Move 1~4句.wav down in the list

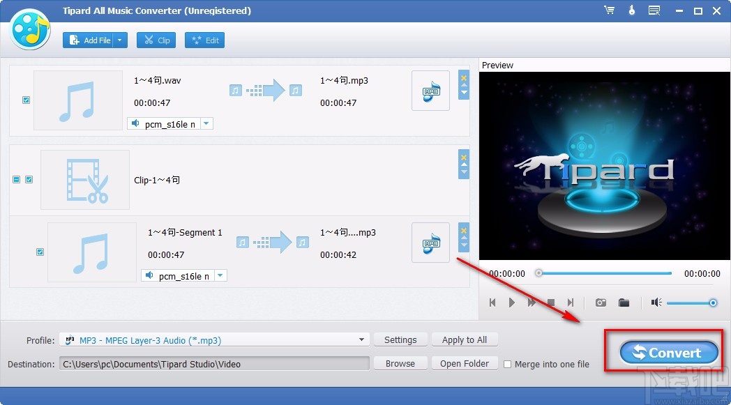(463, 92)
